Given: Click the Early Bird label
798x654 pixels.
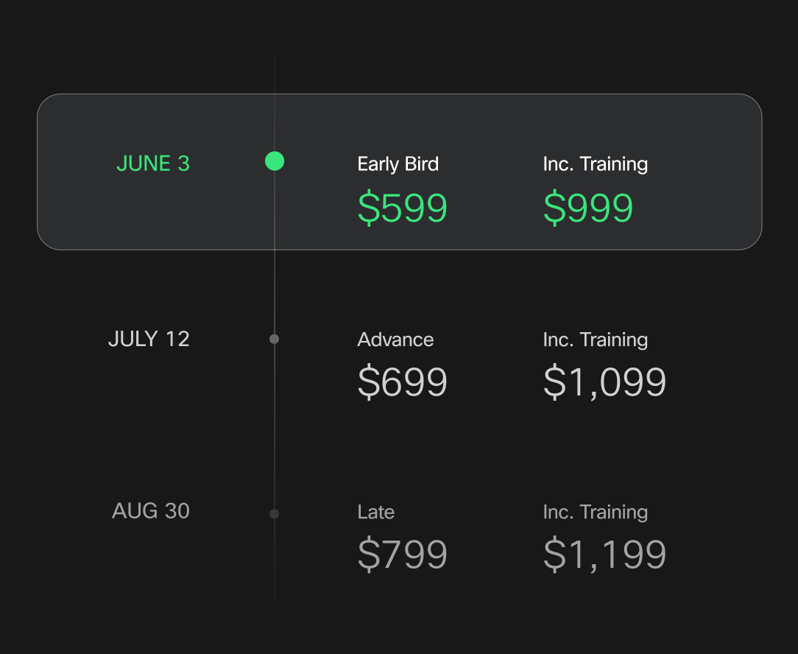Looking at the screenshot, I should [398, 164].
